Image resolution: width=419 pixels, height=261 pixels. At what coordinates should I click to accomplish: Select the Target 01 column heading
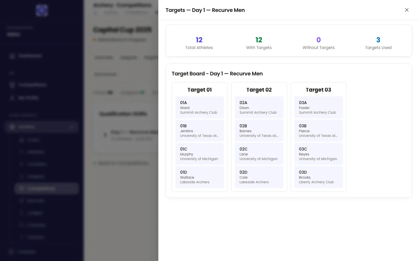pyautogui.click(x=200, y=90)
